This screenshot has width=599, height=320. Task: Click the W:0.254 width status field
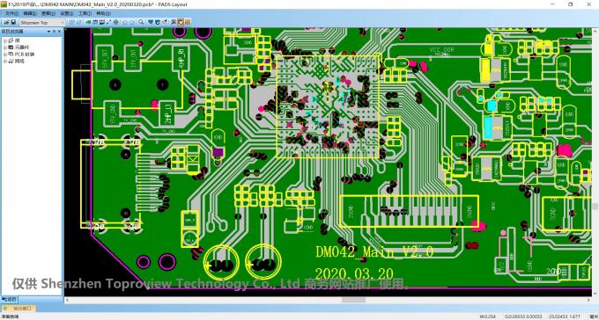(x=487, y=316)
